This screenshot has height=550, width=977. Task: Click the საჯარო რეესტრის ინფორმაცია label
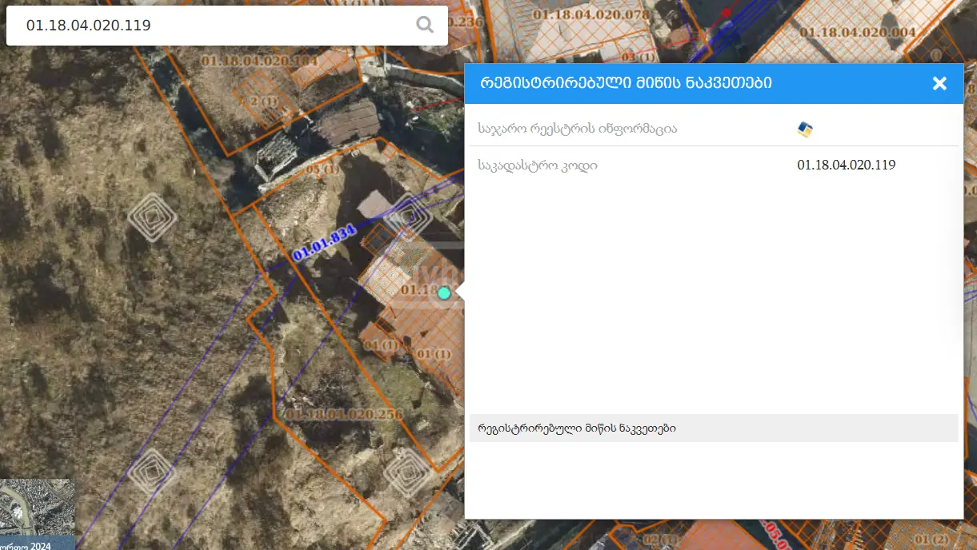tap(577, 129)
